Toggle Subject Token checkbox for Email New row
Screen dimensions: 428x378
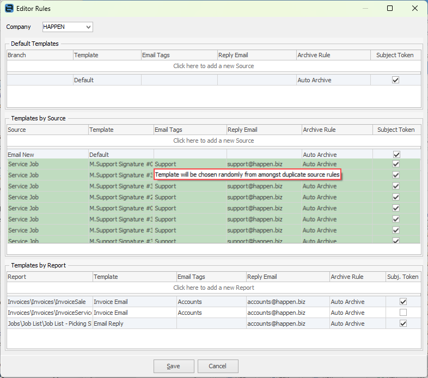(x=396, y=155)
